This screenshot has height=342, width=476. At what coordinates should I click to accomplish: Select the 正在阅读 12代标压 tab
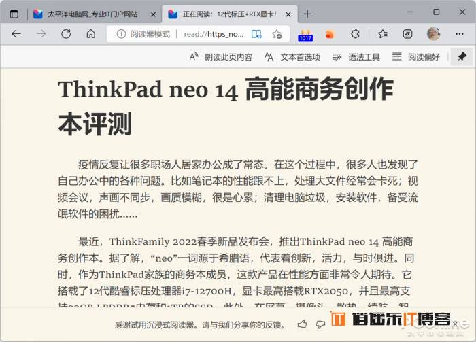(x=230, y=14)
